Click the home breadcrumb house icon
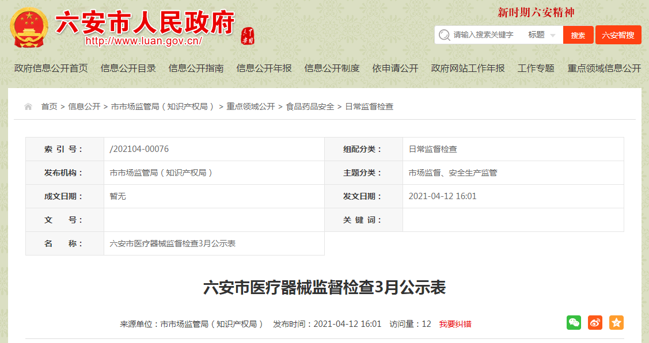 click(28, 106)
